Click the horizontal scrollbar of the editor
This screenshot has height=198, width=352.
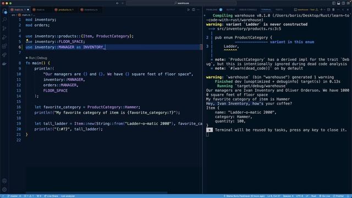(x=97, y=193)
